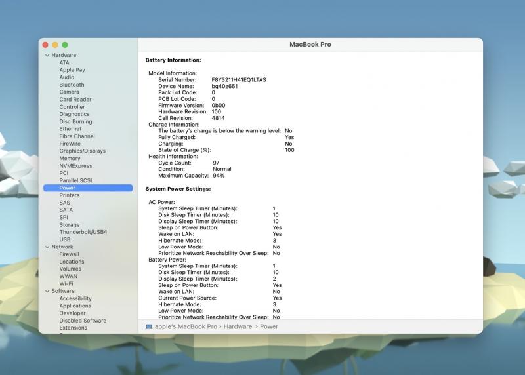Select Firewall under Network

click(69, 254)
